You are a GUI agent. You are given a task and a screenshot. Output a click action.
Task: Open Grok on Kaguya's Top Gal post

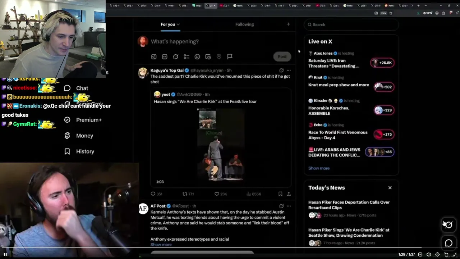tap(281, 71)
